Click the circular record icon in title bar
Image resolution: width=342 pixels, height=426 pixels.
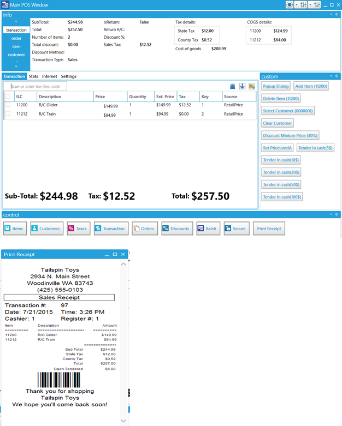click(x=290, y=5)
